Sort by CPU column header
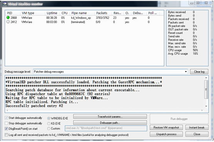This screenshot has height=142, width=214. click(65, 13)
